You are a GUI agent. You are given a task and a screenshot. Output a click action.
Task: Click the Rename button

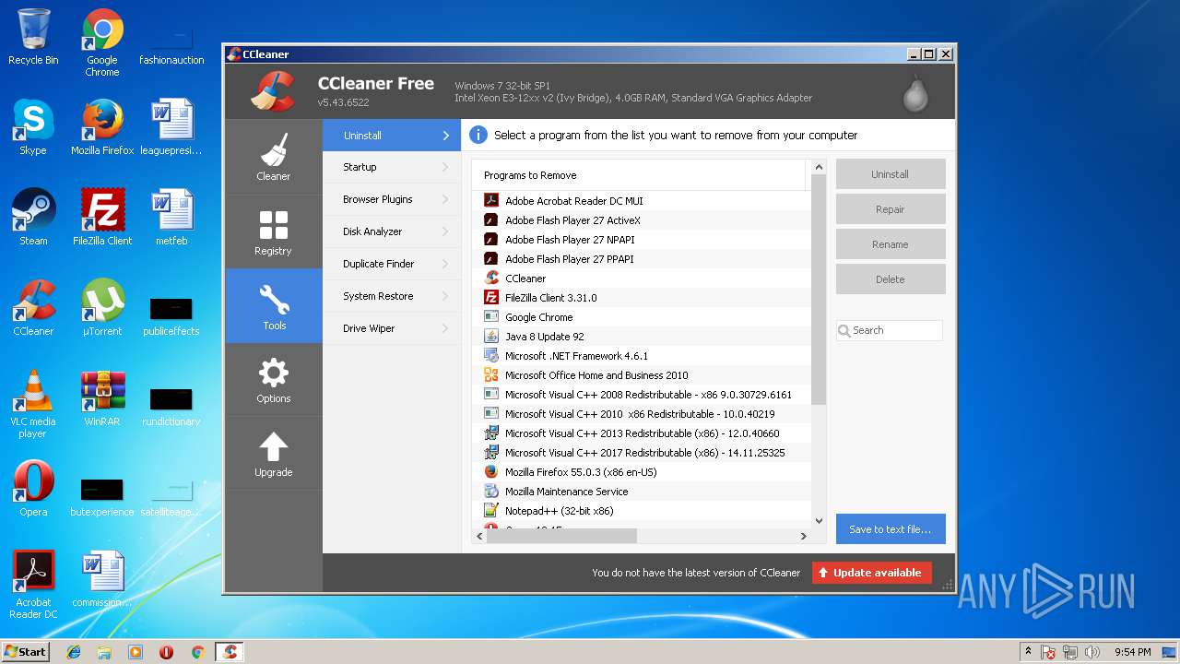click(891, 244)
